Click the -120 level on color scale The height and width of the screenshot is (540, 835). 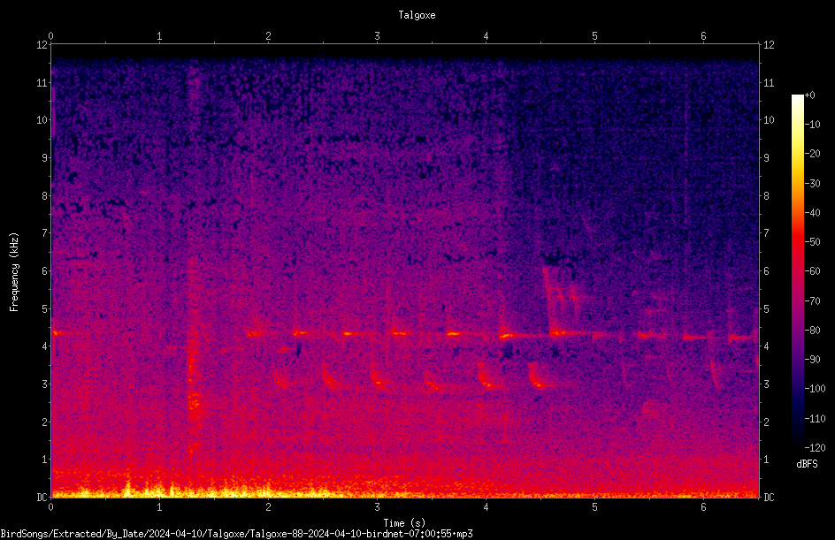[815, 447]
